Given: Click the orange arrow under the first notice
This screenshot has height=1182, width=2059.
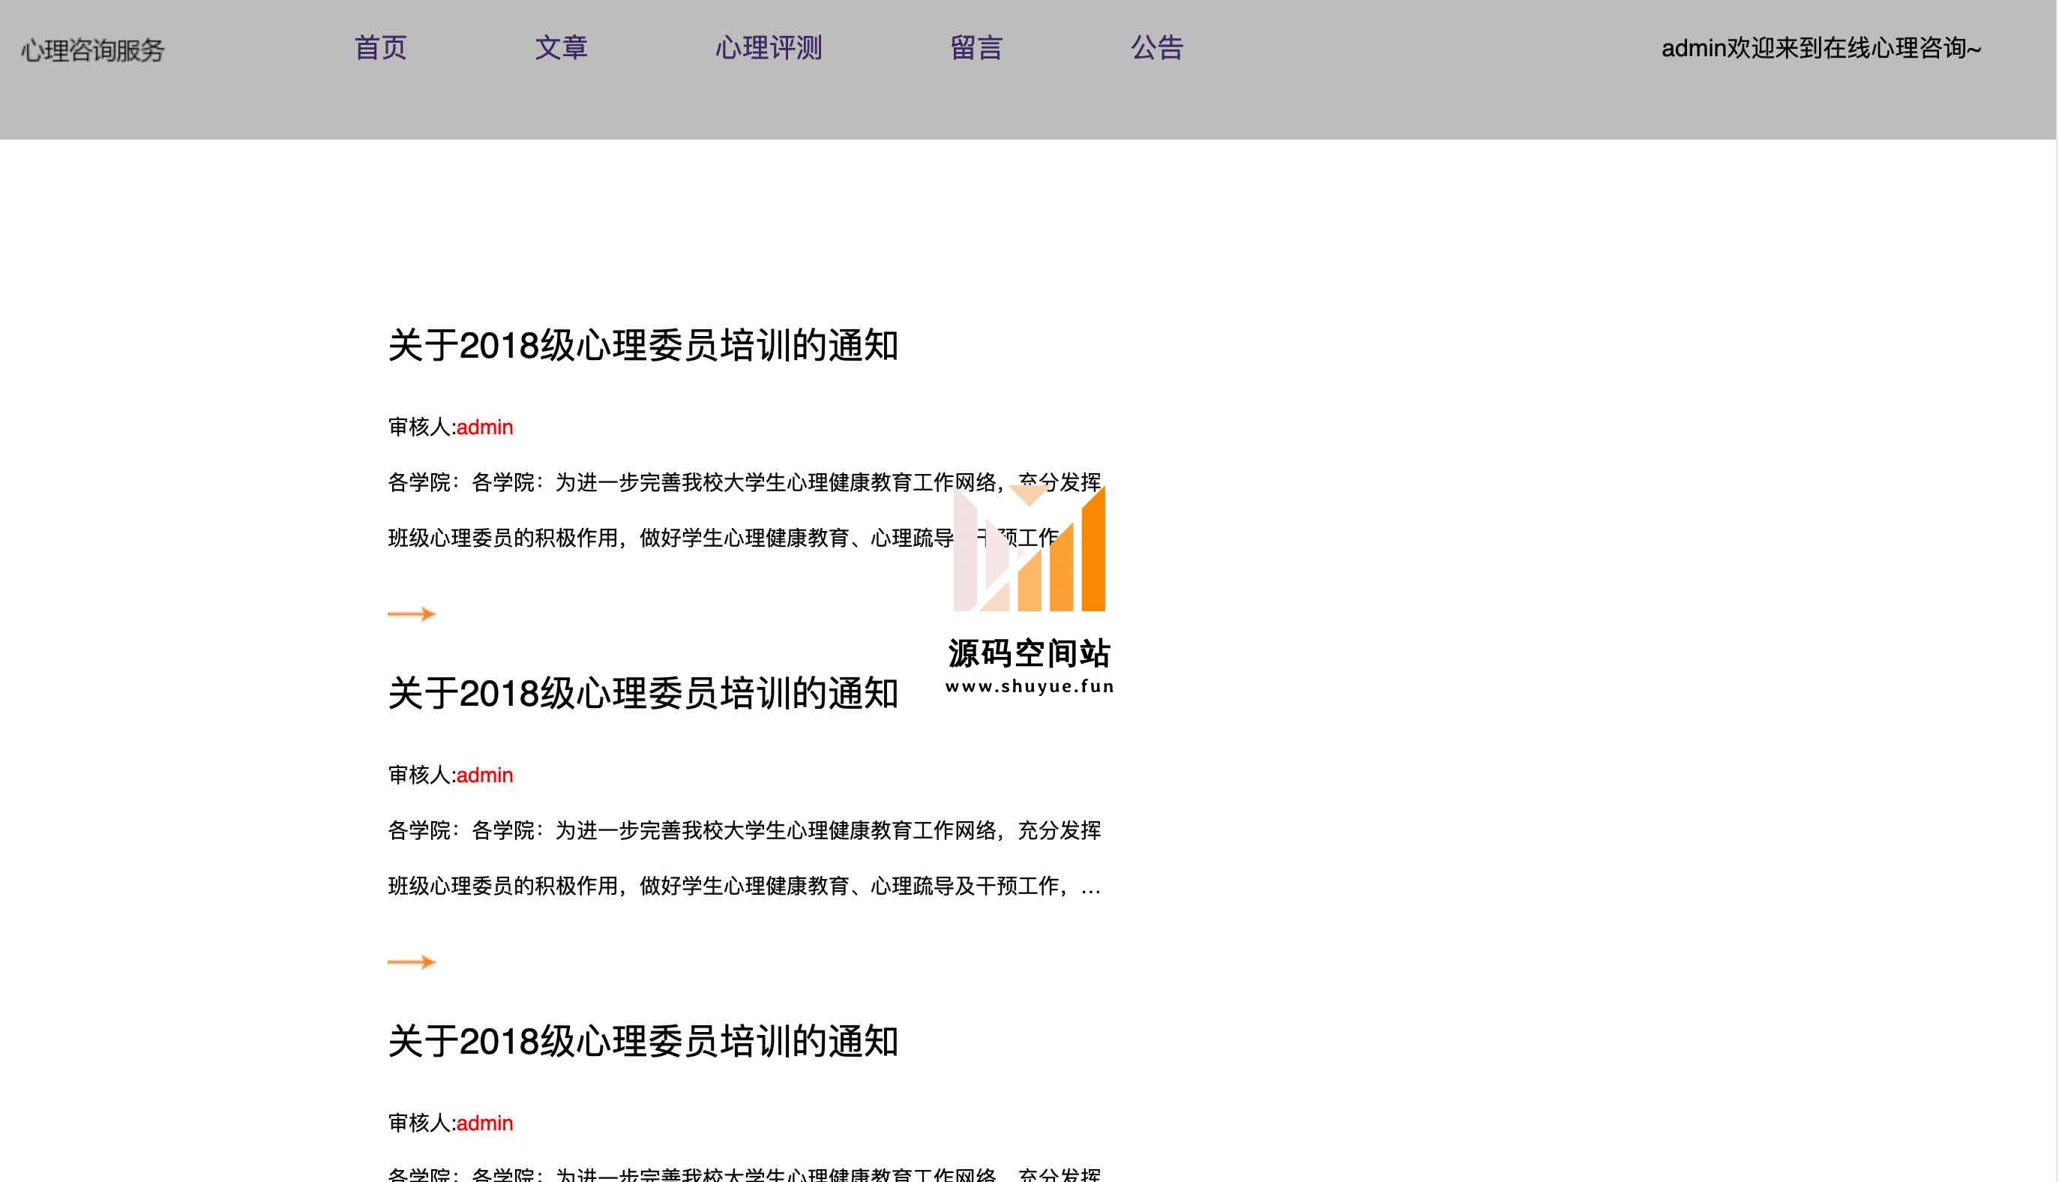Looking at the screenshot, I should click(x=412, y=613).
